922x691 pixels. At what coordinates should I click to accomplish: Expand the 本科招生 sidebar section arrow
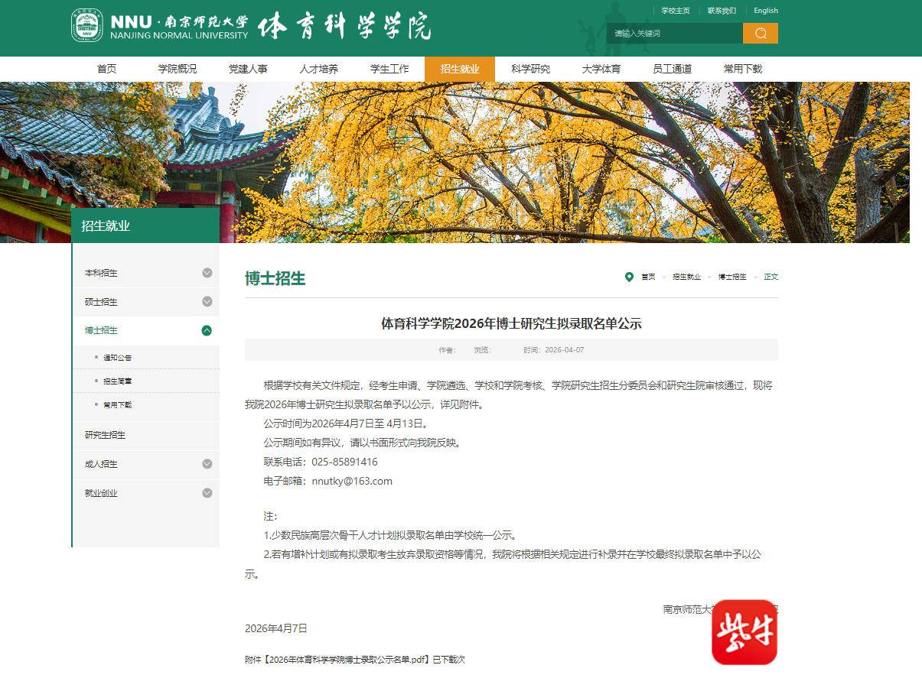[x=207, y=273]
